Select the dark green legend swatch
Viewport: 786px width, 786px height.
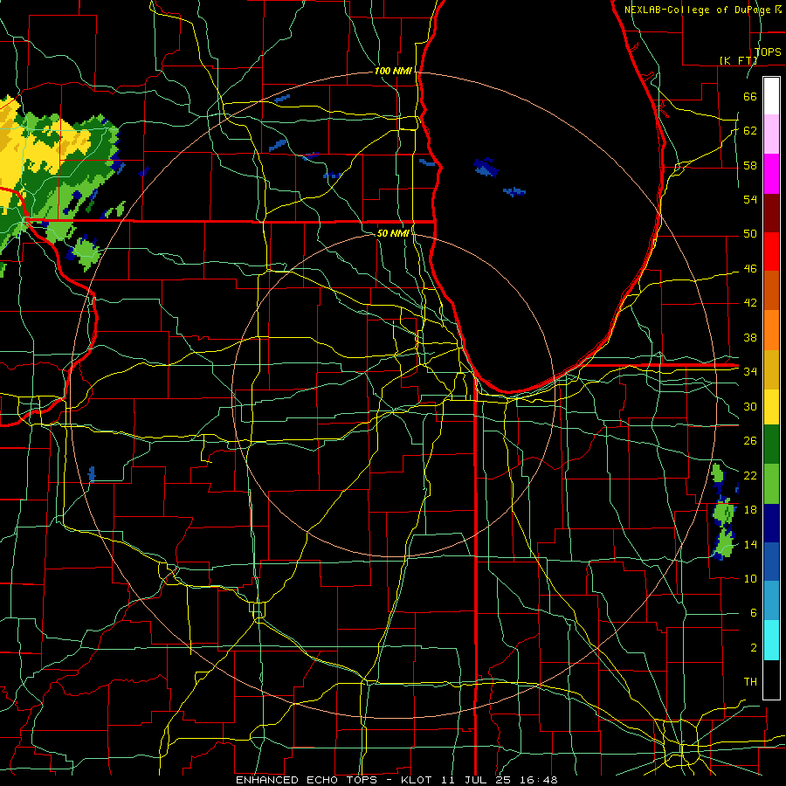(771, 445)
